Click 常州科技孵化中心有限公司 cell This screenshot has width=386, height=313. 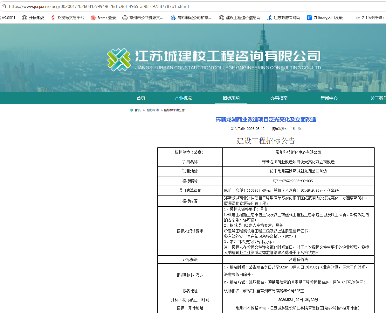click(298, 153)
